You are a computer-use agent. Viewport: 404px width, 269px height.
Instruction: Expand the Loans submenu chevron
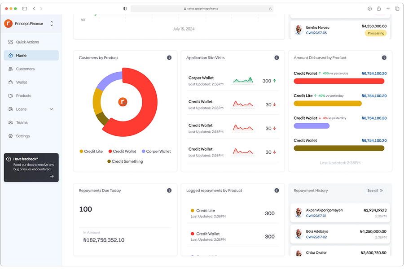pyautogui.click(x=51, y=109)
